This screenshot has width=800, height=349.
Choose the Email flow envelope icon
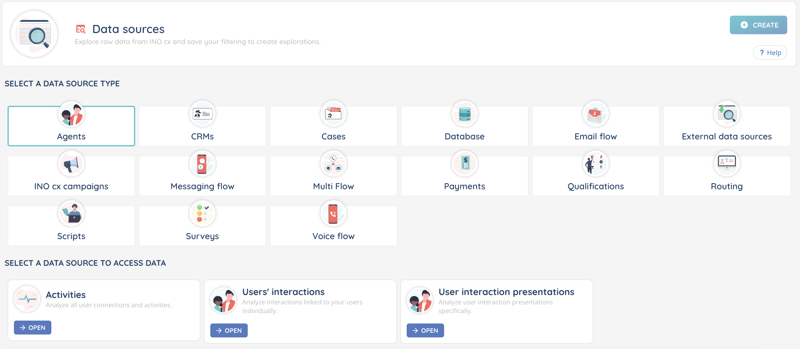(595, 114)
